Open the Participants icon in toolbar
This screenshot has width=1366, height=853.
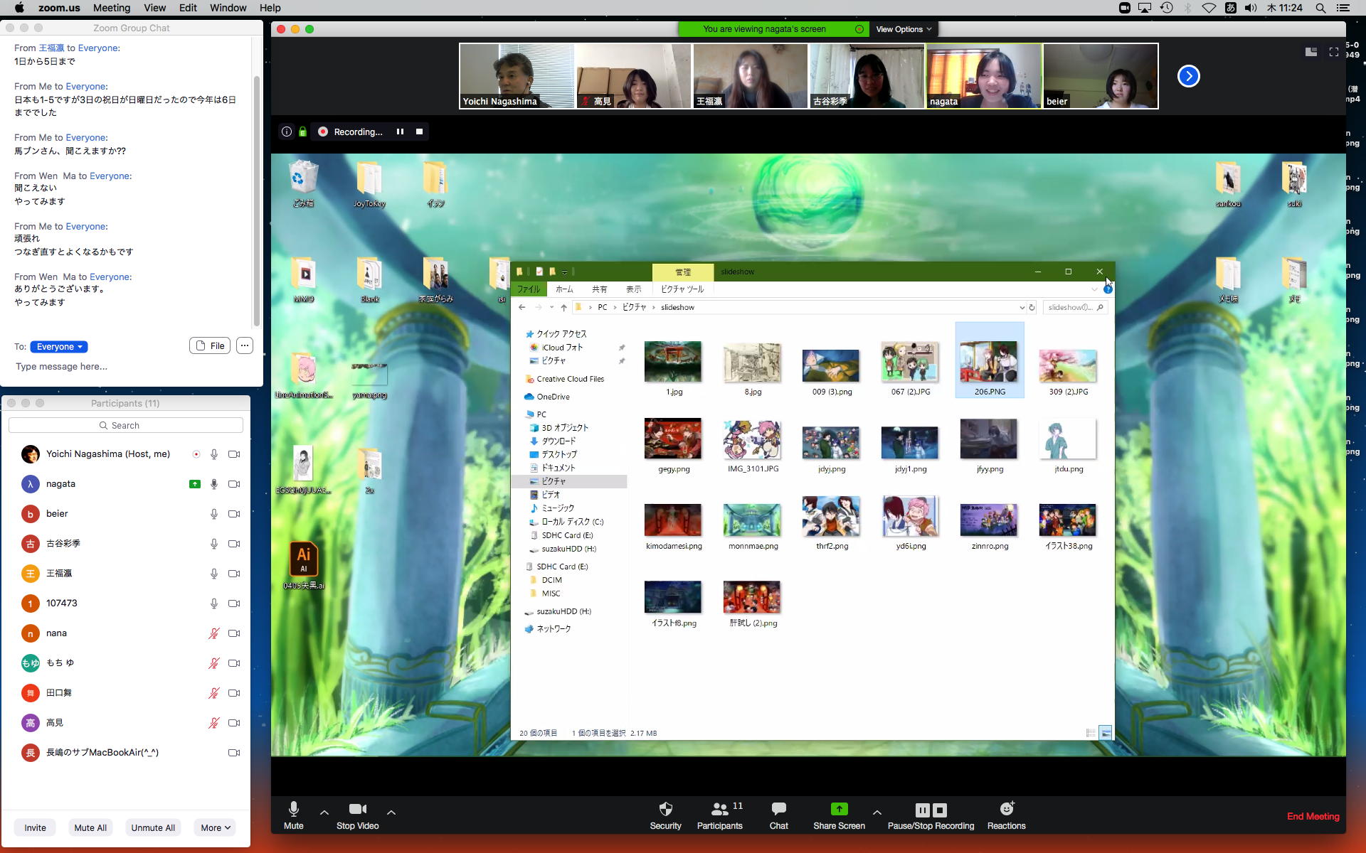tap(719, 810)
